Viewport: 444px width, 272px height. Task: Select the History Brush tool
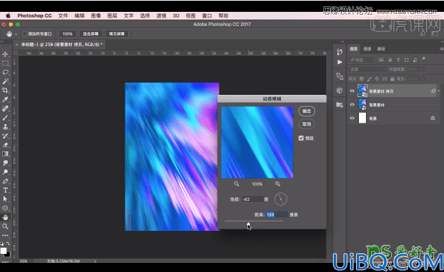point(5,136)
